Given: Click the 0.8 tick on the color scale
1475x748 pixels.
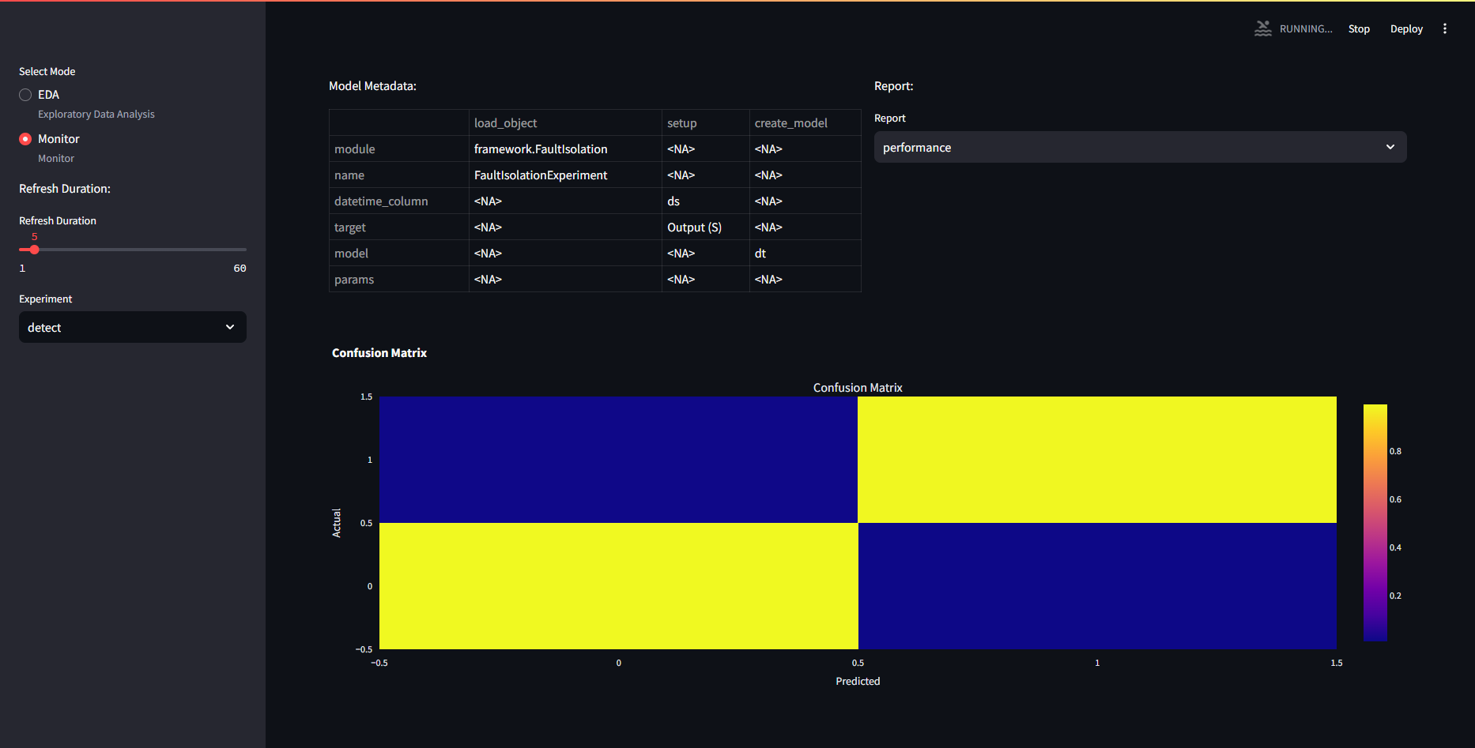Looking at the screenshot, I should click(x=1395, y=451).
